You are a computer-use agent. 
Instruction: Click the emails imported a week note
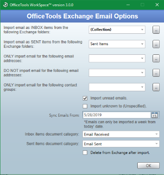click(x=120, y=124)
